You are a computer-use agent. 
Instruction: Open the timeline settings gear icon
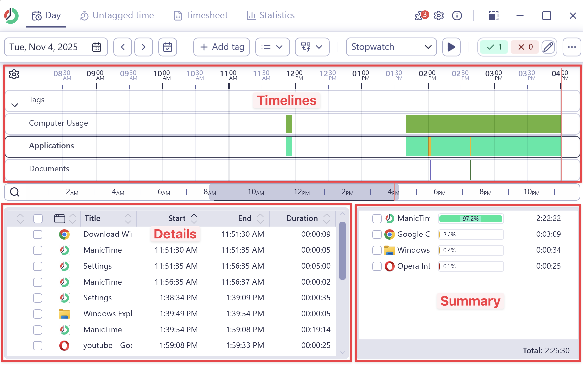pos(14,74)
